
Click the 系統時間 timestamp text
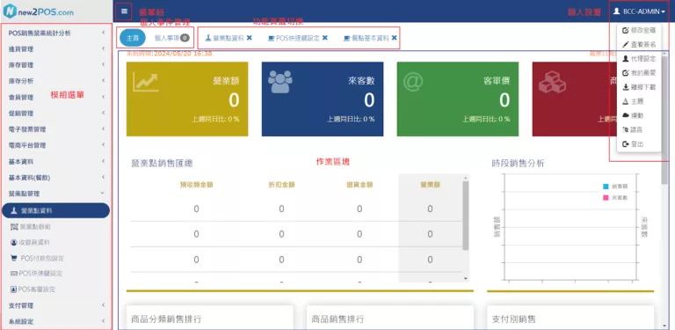[x=169, y=54]
